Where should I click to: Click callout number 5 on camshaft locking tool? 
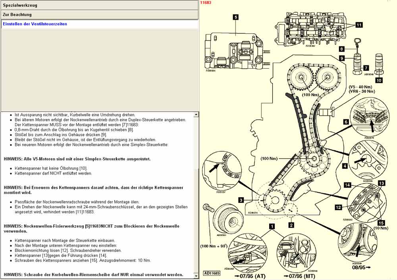(x=235, y=17)
